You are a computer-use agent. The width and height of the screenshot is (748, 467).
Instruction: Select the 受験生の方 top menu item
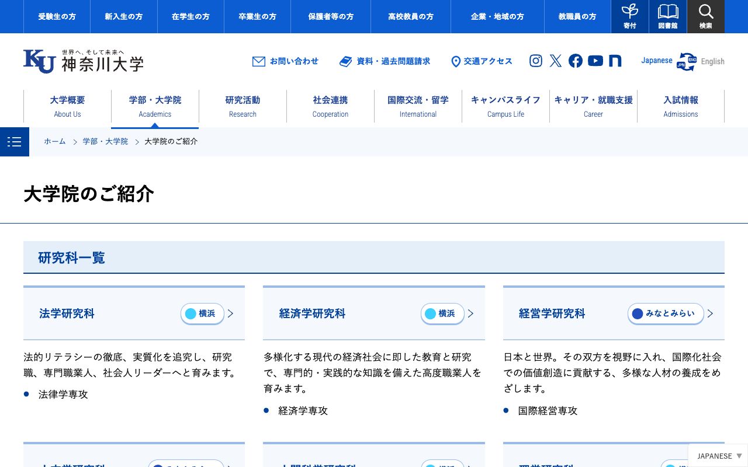tap(57, 16)
